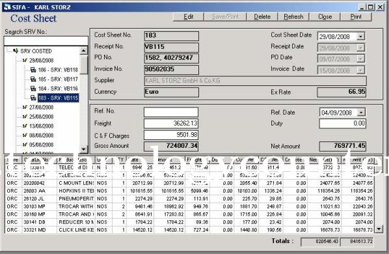Click the Gross Amount field 724007.34
This screenshot has height=254, width=389.
(x=171, y=146)
